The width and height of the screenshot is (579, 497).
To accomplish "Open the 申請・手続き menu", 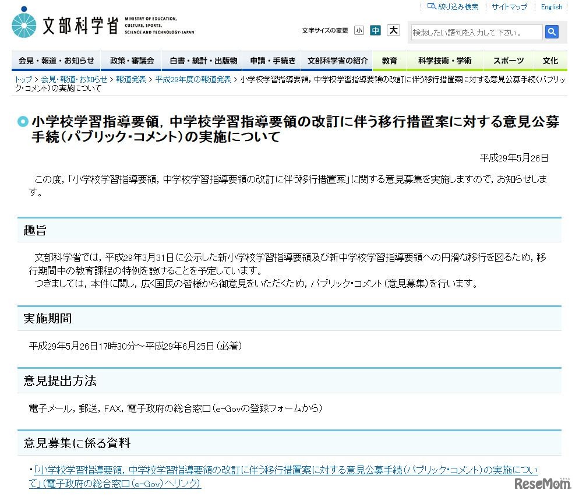I will (271, 60).
